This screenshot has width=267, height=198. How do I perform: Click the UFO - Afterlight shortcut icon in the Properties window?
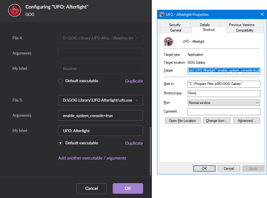169,42
